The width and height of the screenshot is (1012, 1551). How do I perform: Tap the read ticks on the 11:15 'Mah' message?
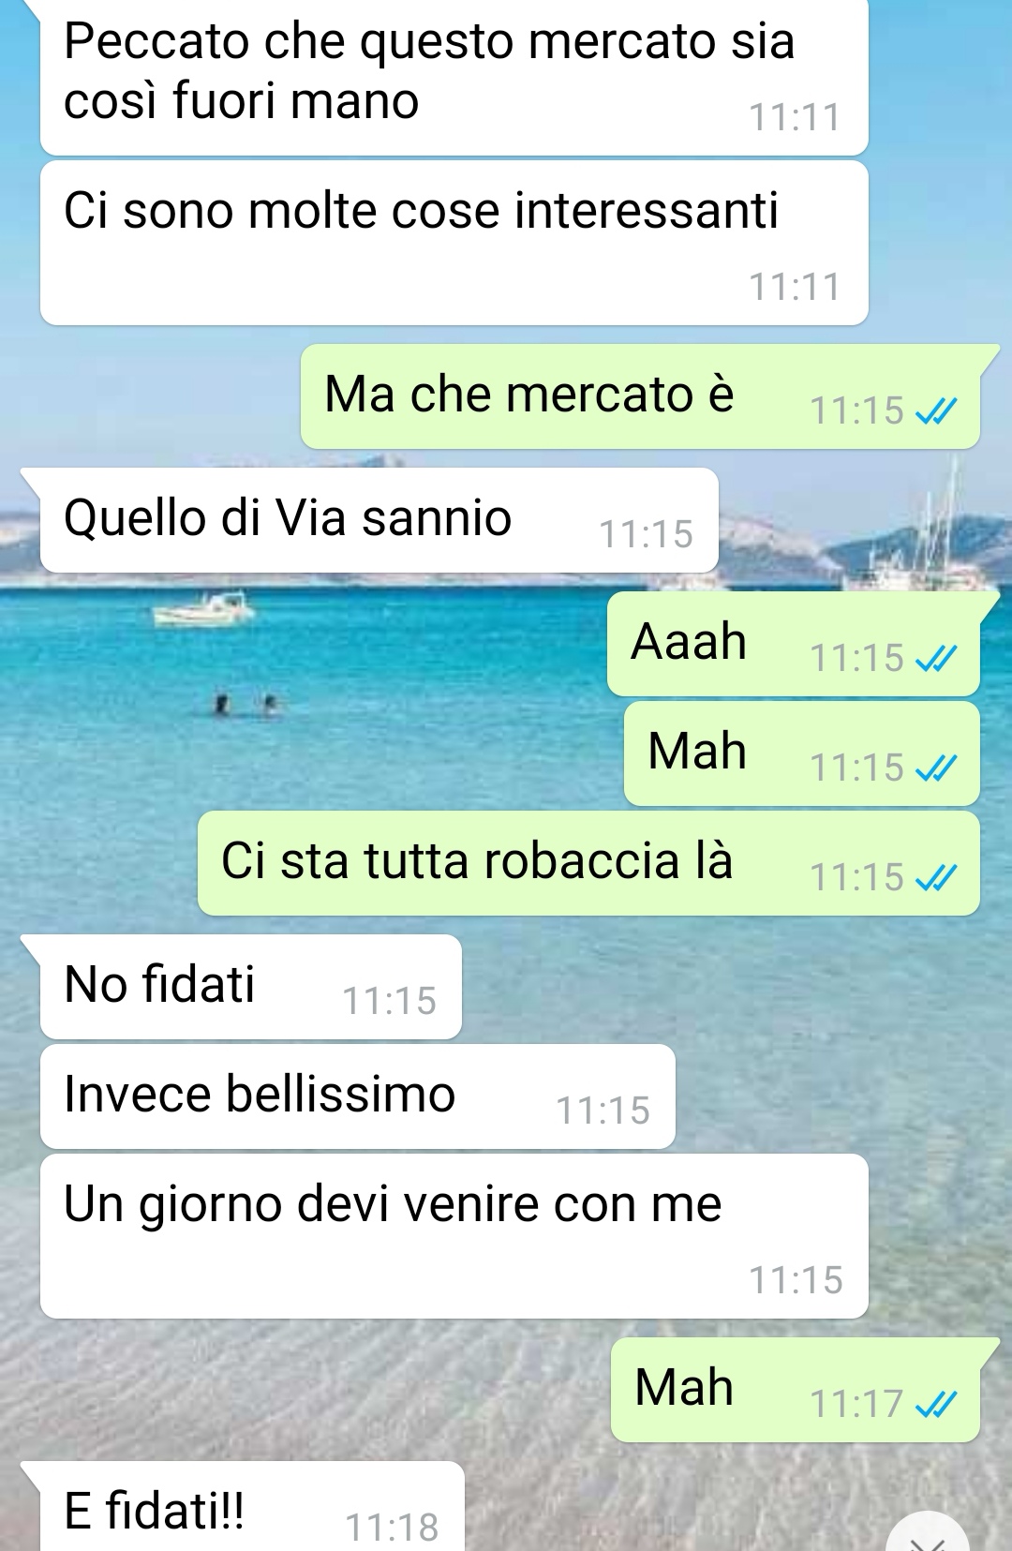pos(936,768)
